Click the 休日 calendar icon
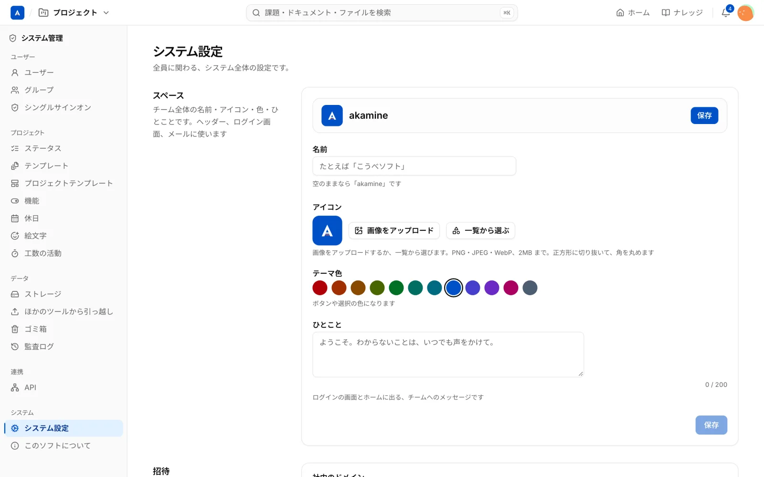 tap(15, 218)
